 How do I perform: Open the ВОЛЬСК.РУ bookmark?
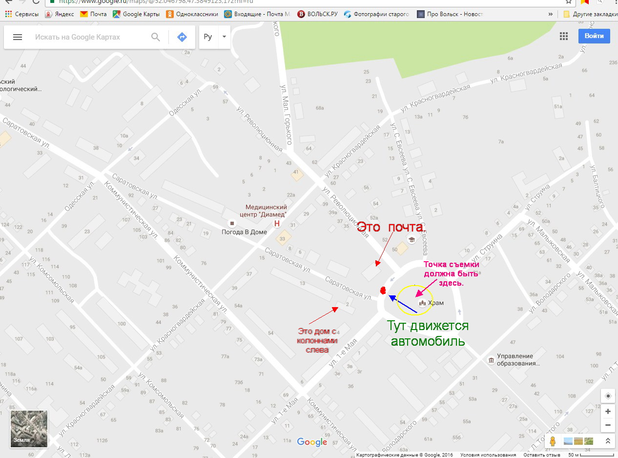[x=317, y=14]
